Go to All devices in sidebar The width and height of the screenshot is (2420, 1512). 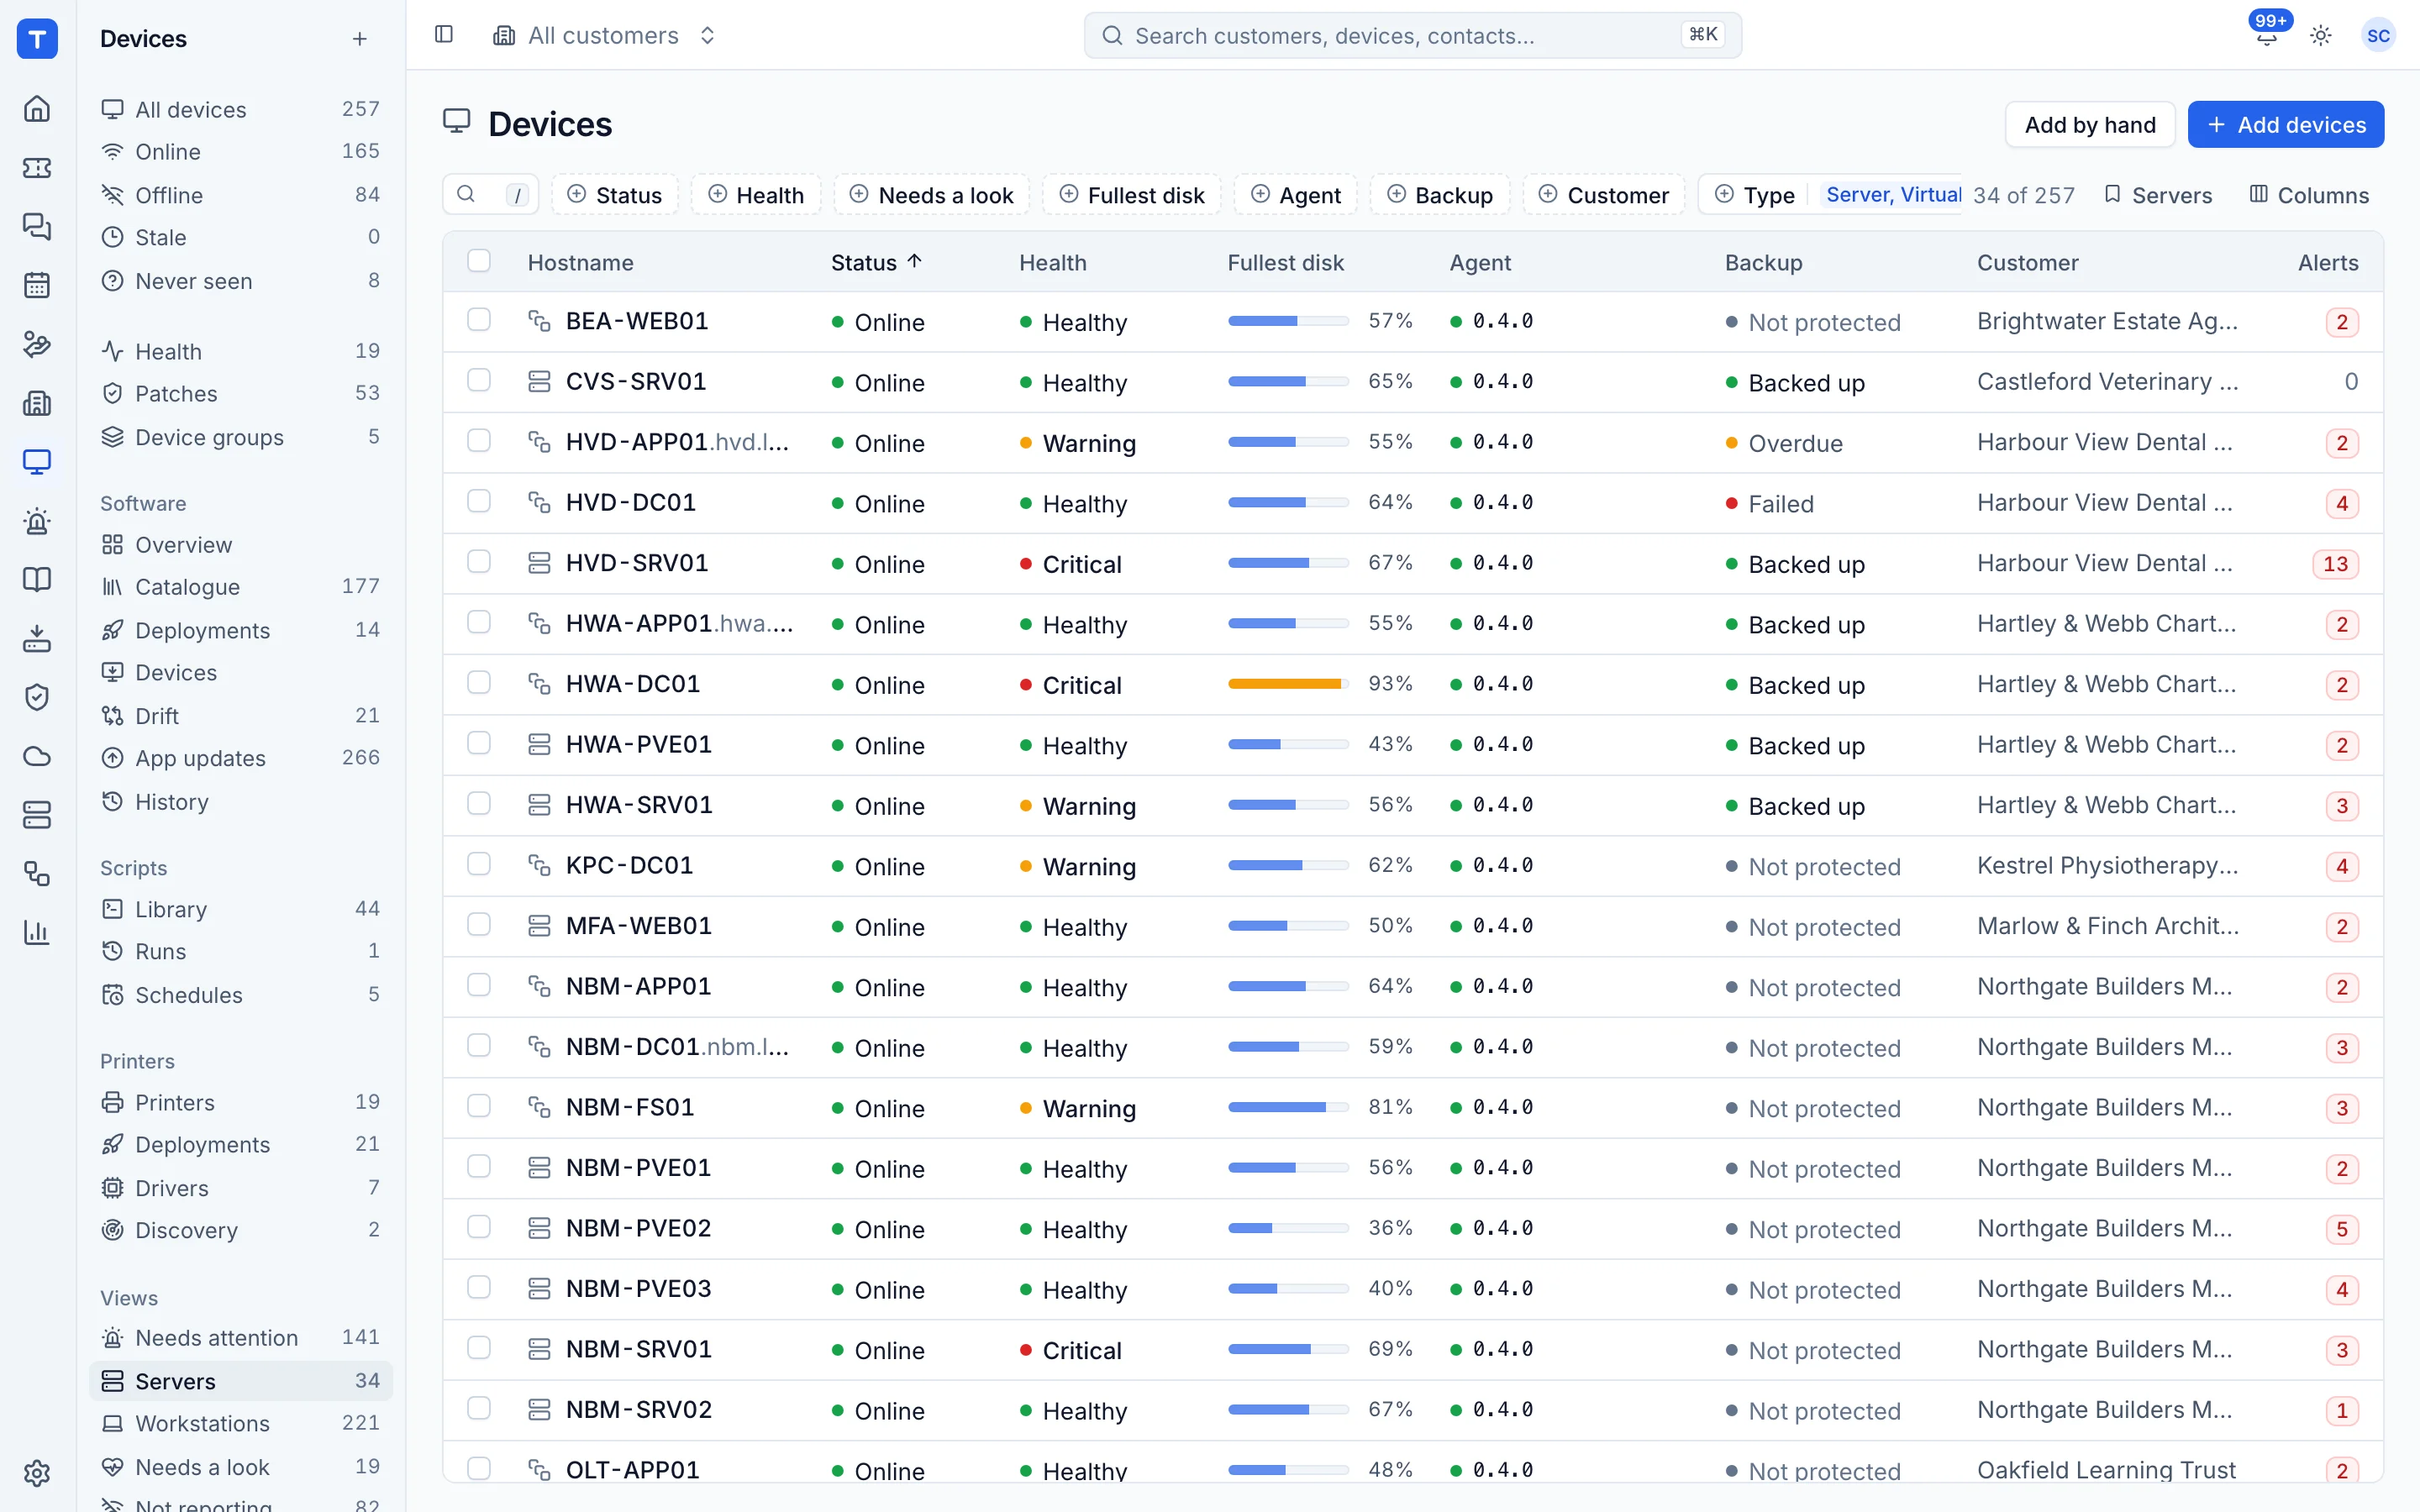tap(240, 109)
